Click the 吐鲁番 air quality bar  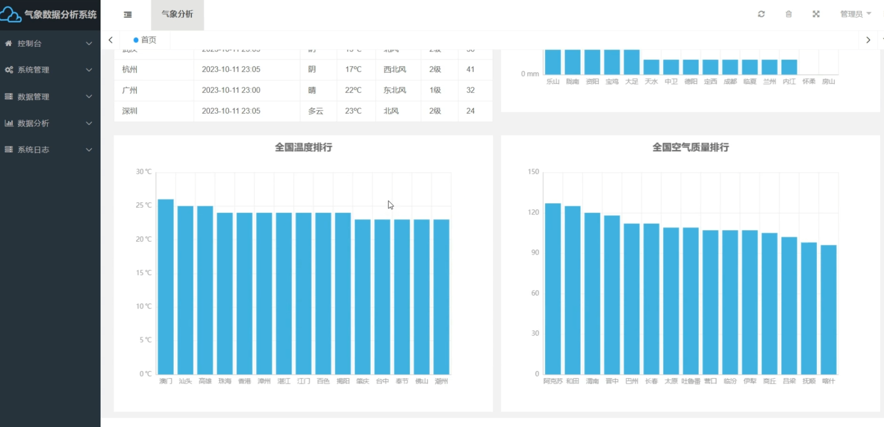691,301
